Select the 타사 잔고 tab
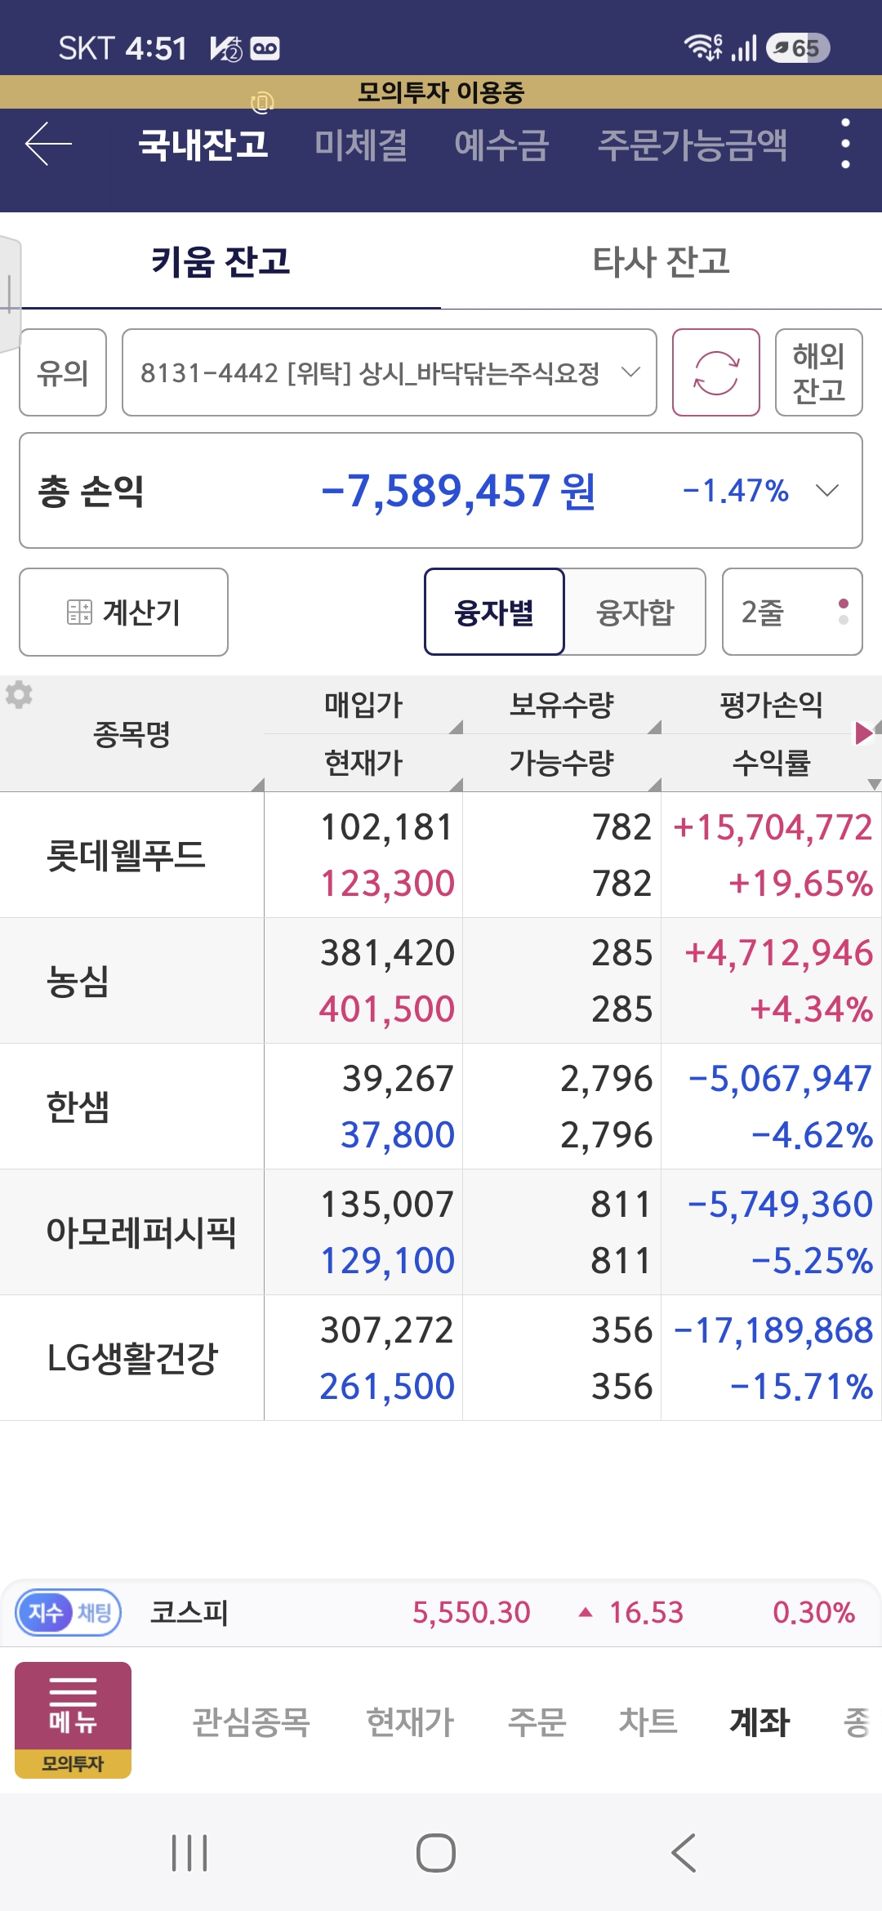This screenshot has height=1911, width=882. [x=661, y=261]
